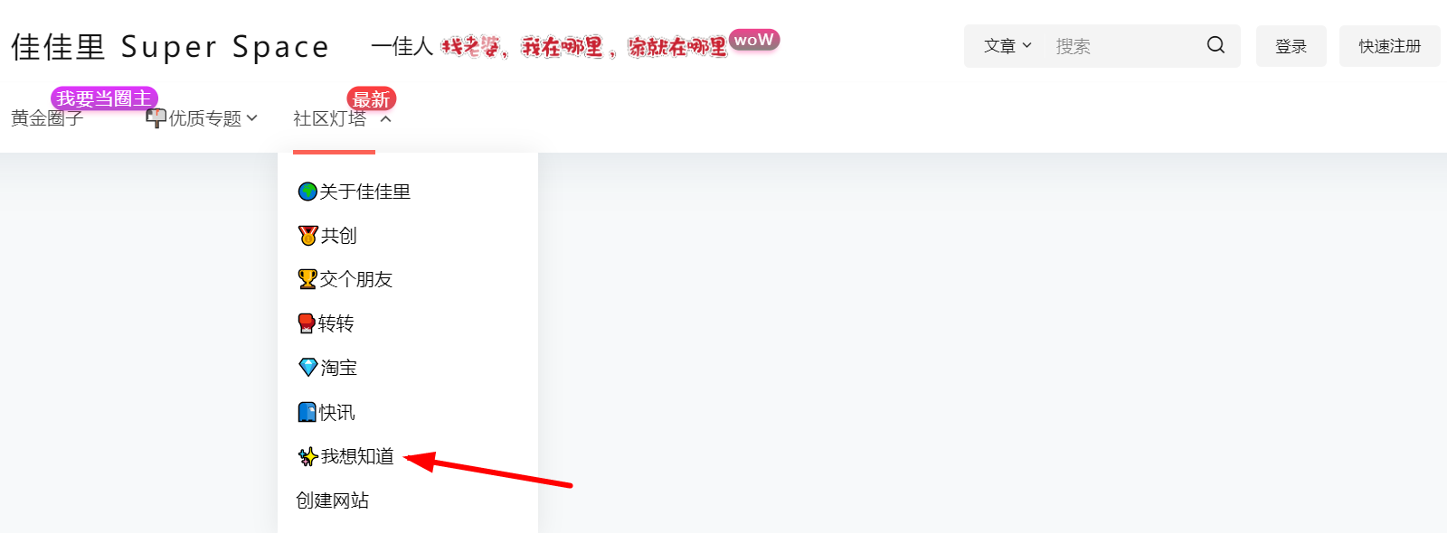The image size is (1447, 533).
Task: Open the 文章 search type dropdown
Action: [1007, 46]
